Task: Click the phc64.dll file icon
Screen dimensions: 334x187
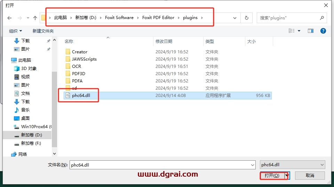Action: tap(68, 96)
